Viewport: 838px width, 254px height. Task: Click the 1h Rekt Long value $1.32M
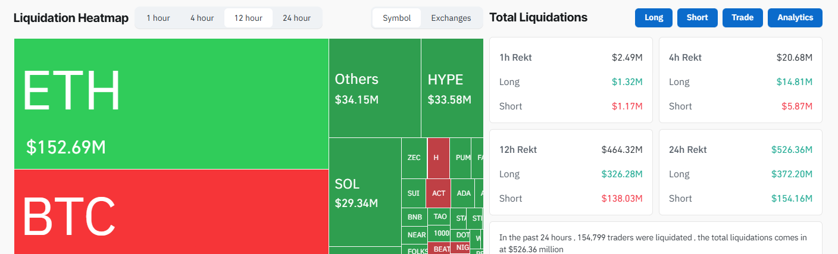tap(627, 82)
